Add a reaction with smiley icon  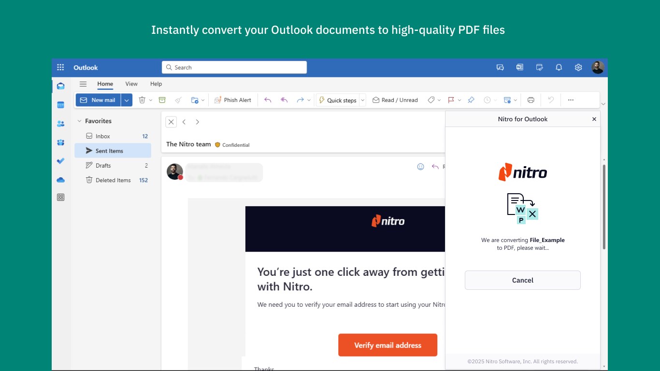(x=420, y=167)
